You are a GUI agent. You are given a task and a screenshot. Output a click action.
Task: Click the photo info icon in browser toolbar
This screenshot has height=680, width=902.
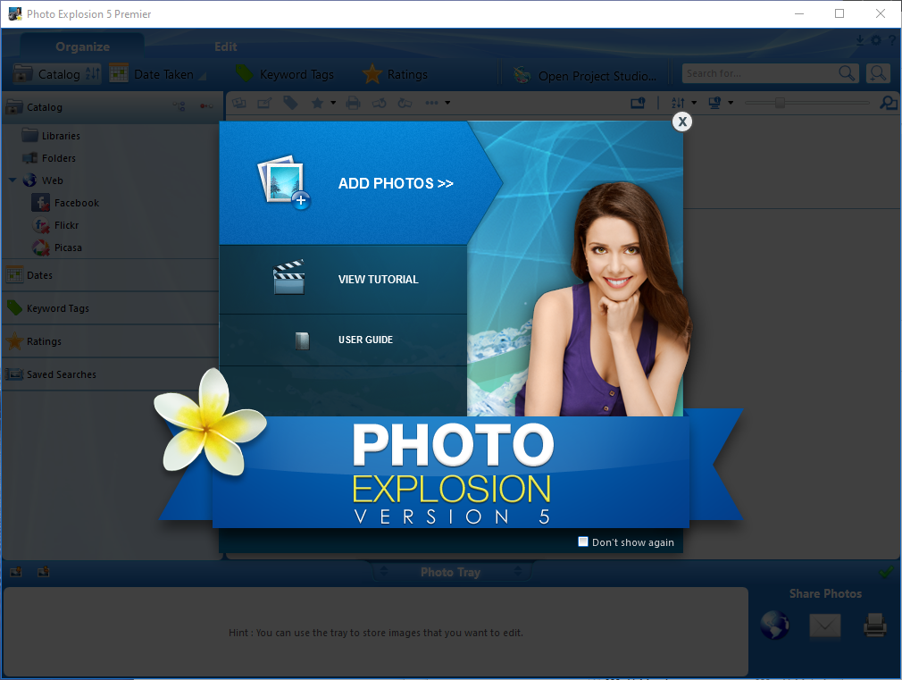point(638,103)
